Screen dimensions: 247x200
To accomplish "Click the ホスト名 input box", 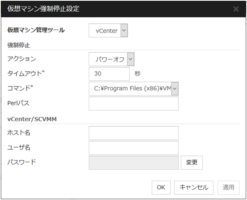I will click(133, 133).
